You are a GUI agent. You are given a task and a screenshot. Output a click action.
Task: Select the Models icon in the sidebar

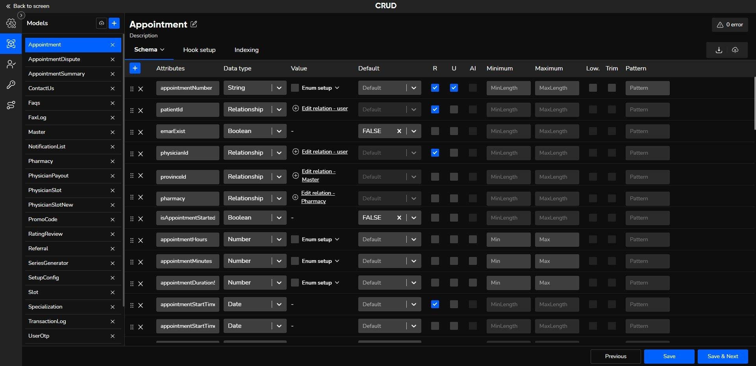[11, 44]
